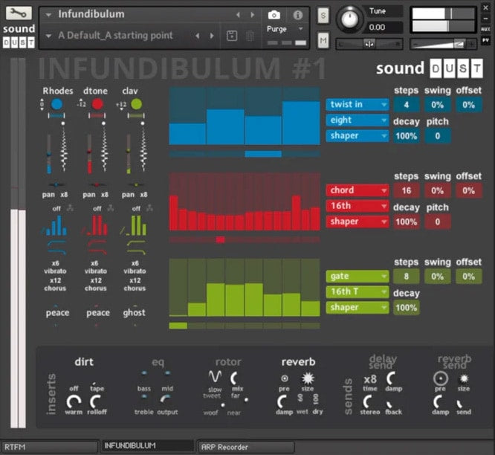The width and height of the screenshot is (495, 455).
Task: Toggle the reverb pre radio button
Action: tap(285, 378)
